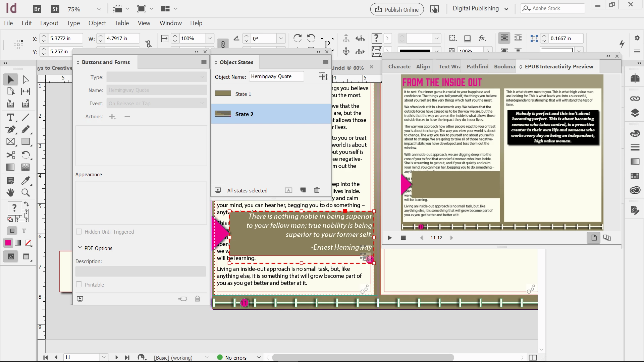This screenshot has width=644, height=362.
Task: Click the Eyedropper tool
Action: 25,180
